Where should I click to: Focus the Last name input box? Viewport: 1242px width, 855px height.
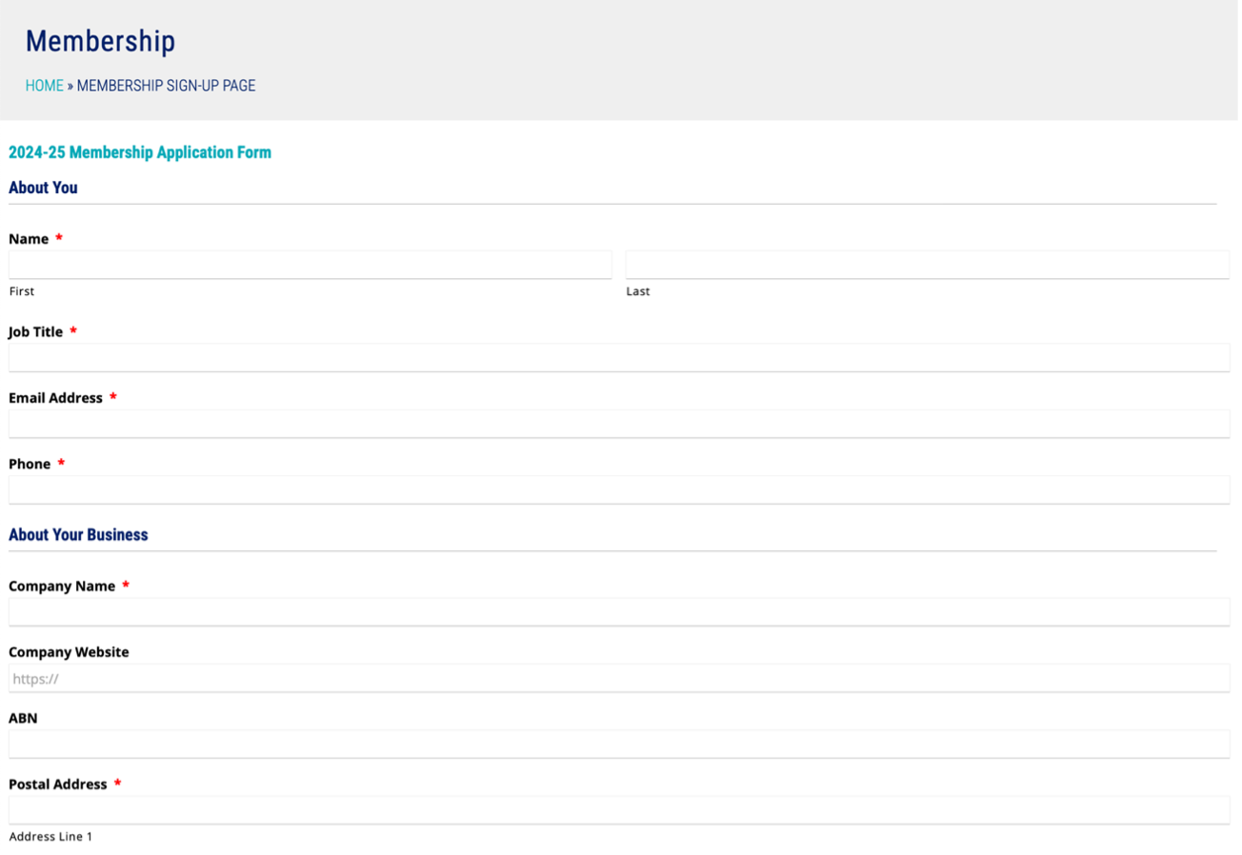tap(927, 265)
